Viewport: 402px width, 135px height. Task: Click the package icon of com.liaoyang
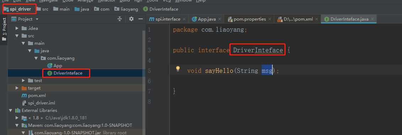coord(43,58)
